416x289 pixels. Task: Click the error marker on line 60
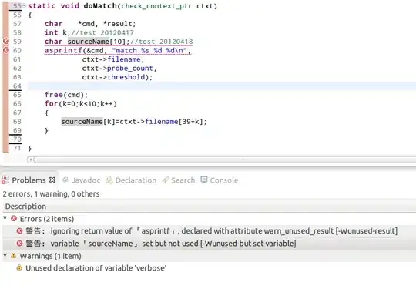[6, 50]
